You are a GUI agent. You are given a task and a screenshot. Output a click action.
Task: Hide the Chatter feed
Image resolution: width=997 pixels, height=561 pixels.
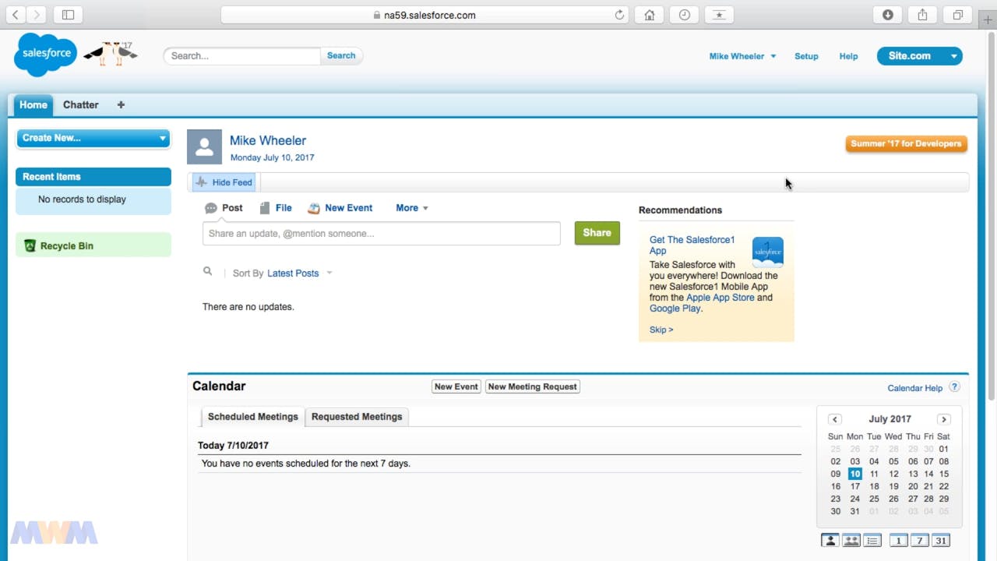224,182
